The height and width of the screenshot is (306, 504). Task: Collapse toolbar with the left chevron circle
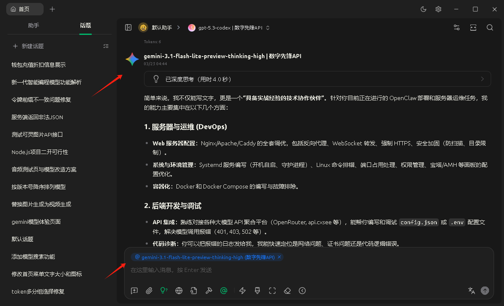(302, 291)
